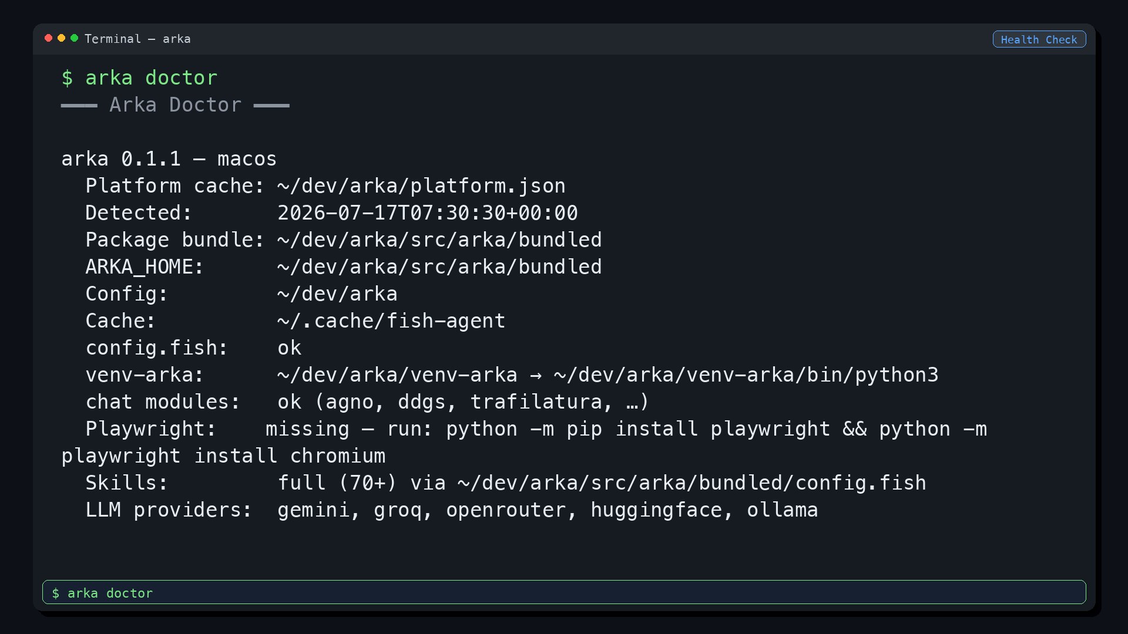Click the green maximize window dot

pos(74,38)
